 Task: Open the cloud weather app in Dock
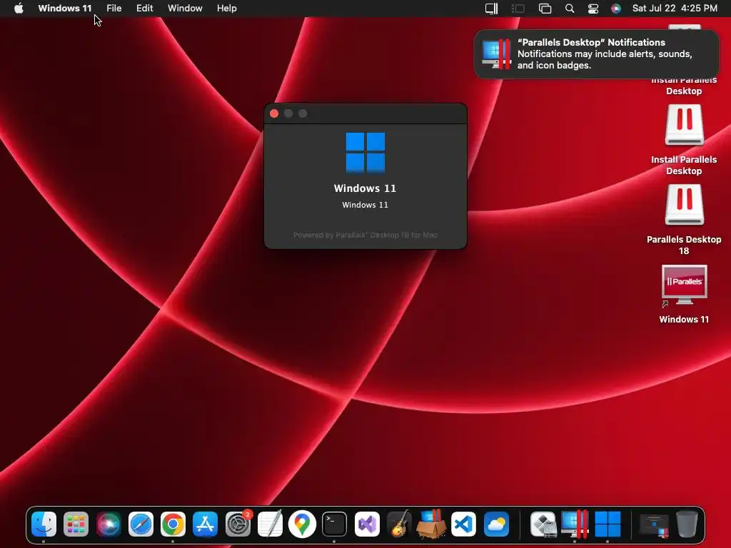pos(496,524)
